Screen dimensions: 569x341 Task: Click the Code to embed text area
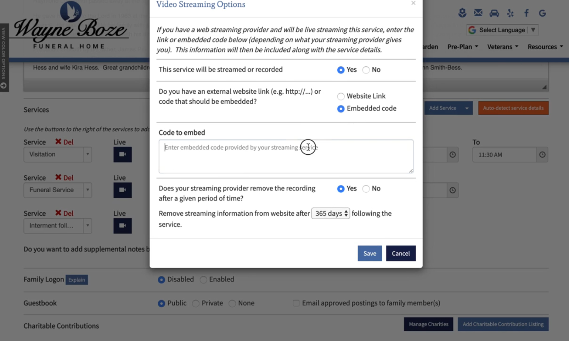pos(286,156)
